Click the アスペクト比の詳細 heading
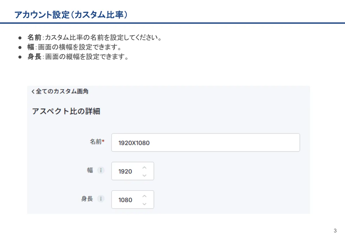This screenshot has height=244, width=345. pos(66,111)
